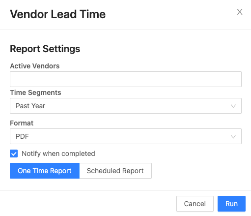Viewport: 251px width, 216px height.
Task: Switch to Scheduled Report option
Action: (x=115, y=171)
